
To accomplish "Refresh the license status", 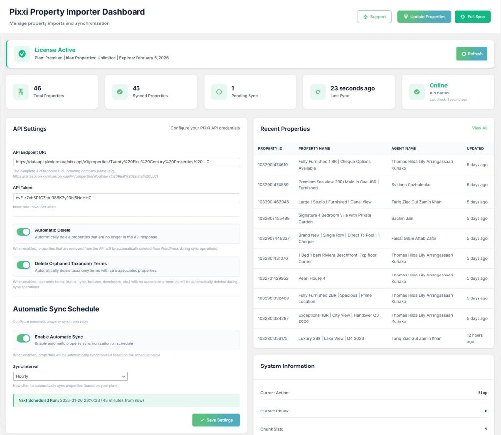I will 471,54.
